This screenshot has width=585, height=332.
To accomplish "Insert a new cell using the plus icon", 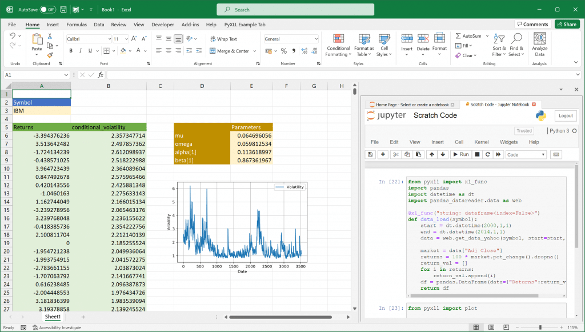I will (382, 154).
